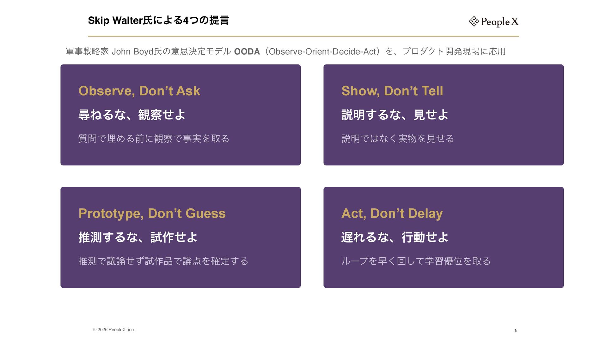The width and height of the screenshot is (607, 341).
Task: Click the © 2026 PeopleX copyright footer
Action: click(114, 330)
